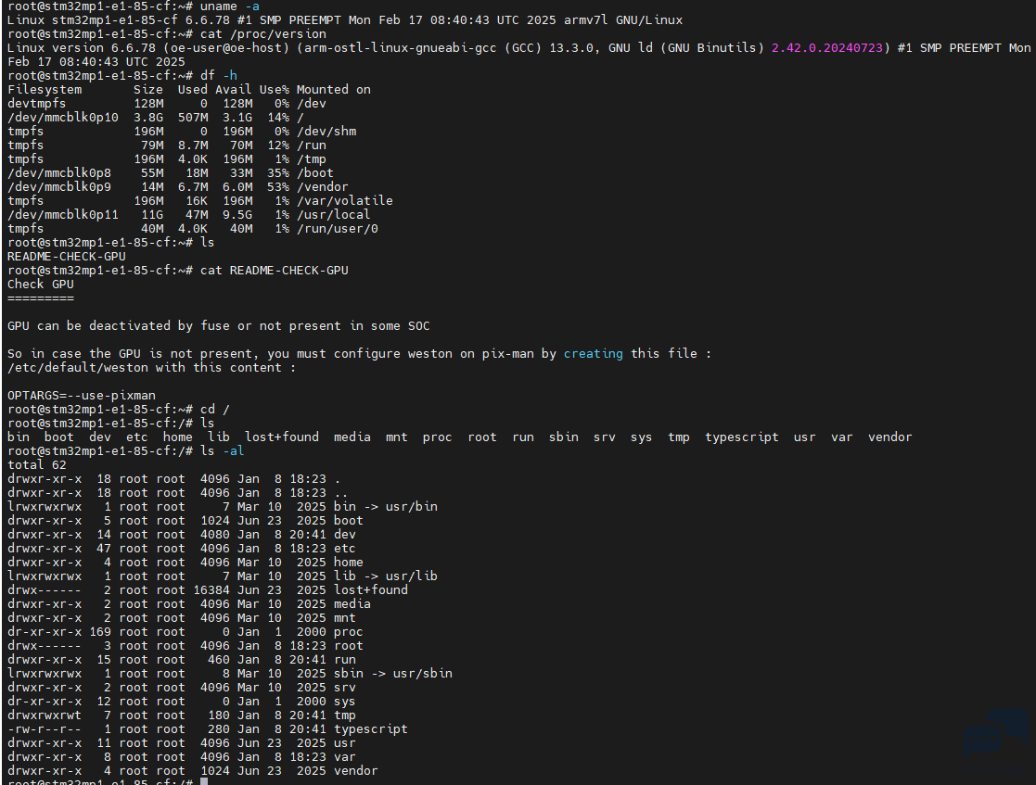Click the /dev/mmcblk0p11 filesystem row
Screen dimensions: 1036x785
[x=189, y=215]
